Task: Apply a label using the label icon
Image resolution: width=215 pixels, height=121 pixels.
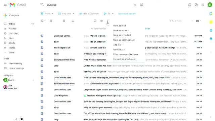Action: tap(101, 21)
